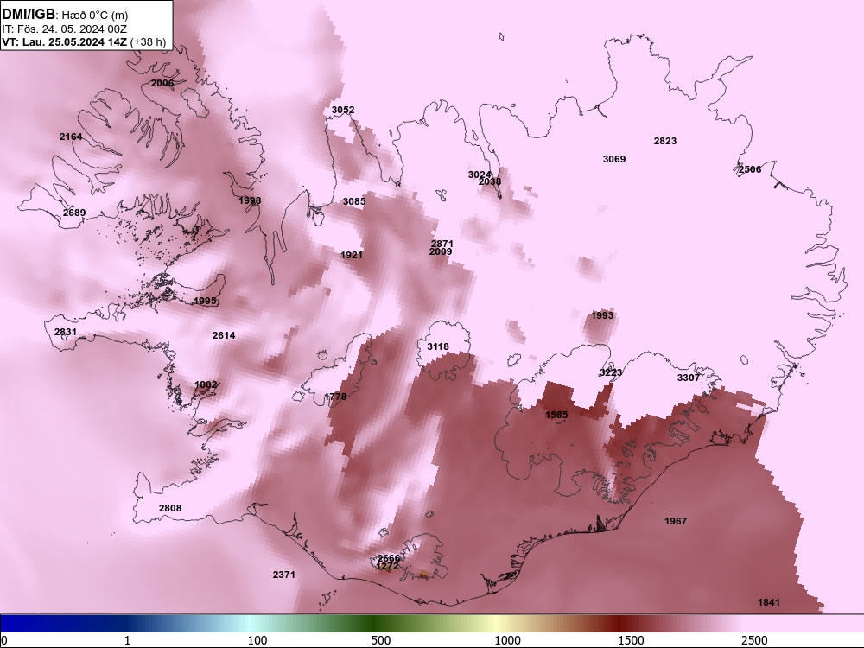This screenshot has height=648, width=864.
Task: Click the color scale label 2500
Action: [x=754, y=640]
